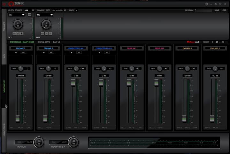Open the Clock Source USB dropdown
The image size is (230, 154).
click(29, 10)
